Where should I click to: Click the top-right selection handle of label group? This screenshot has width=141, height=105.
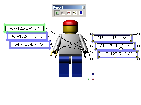[139, 34]
